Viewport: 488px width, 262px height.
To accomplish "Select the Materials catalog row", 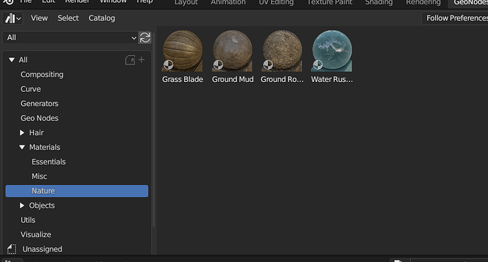I will [77, 148].
